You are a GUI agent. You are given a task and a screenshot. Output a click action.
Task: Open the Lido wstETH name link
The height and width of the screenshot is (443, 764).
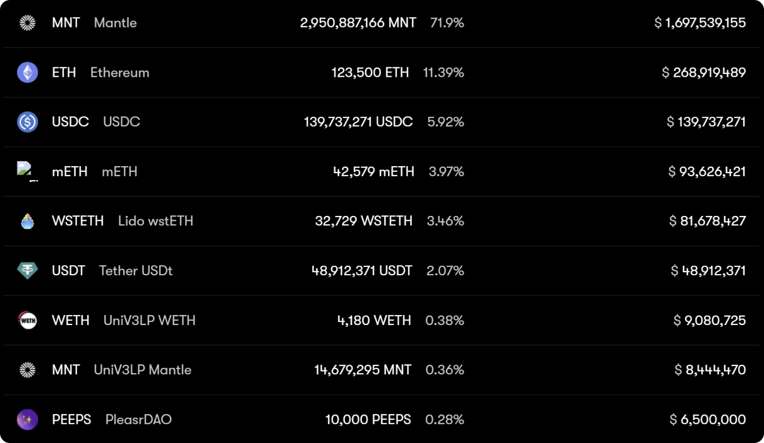pos(156,221)
